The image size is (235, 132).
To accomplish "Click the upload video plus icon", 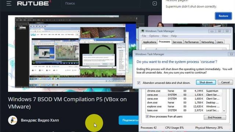I will (155, 3).
